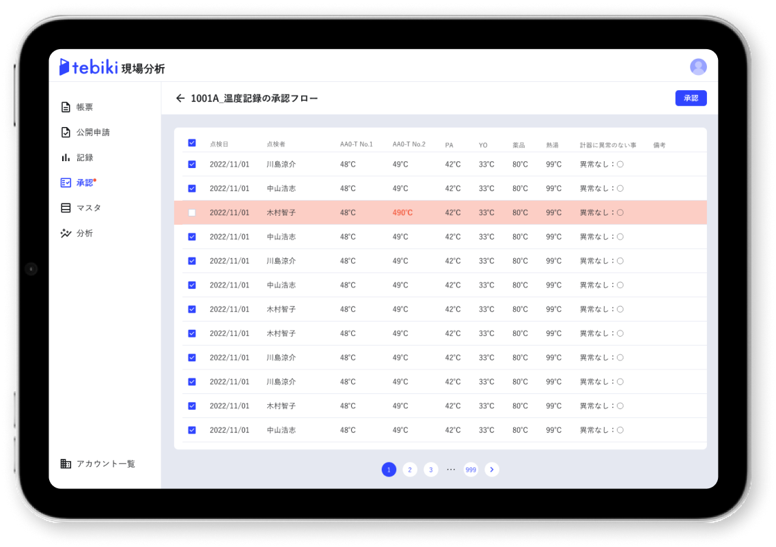
Task: Click the tebiki logo icon
Action: [x=64, y=67]
